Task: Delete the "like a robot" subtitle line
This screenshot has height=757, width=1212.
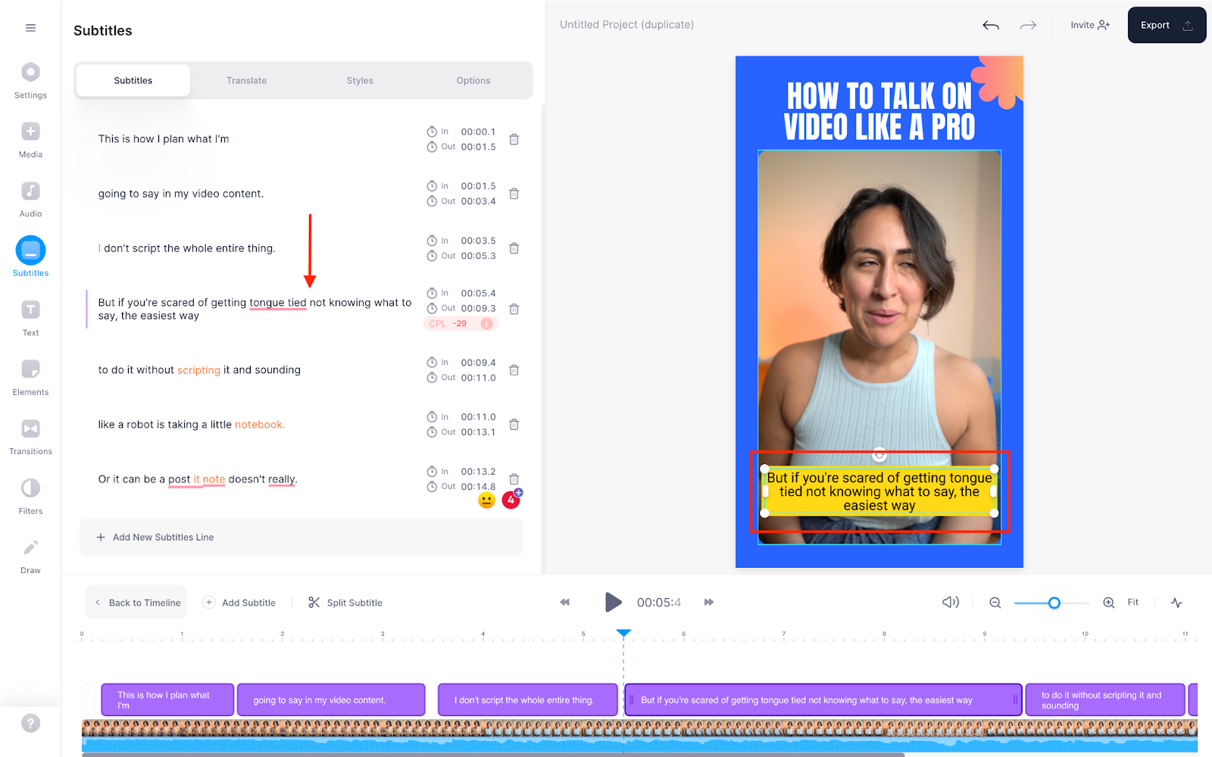Action: pyautogui.click(x=514, y=425)
